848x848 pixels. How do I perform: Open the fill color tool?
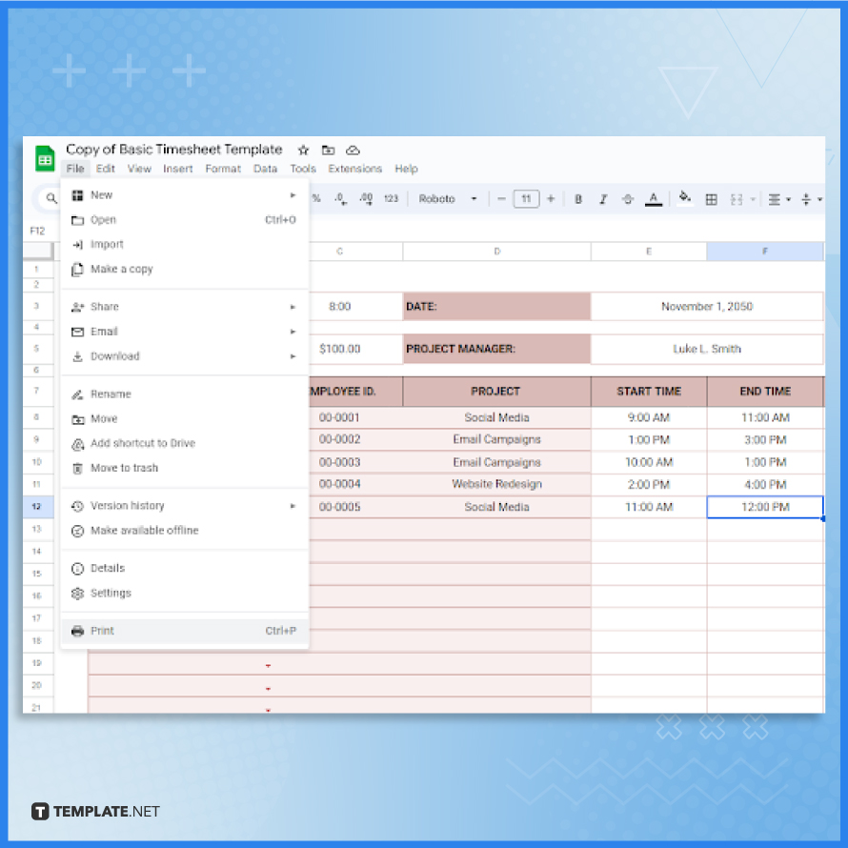pos(685,199)
